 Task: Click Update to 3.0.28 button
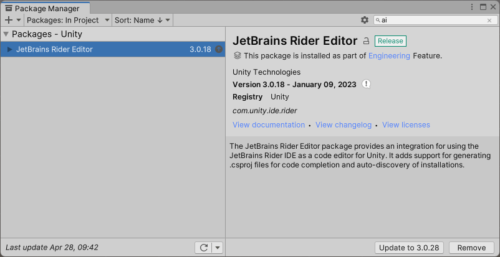[x=409, y=248]
